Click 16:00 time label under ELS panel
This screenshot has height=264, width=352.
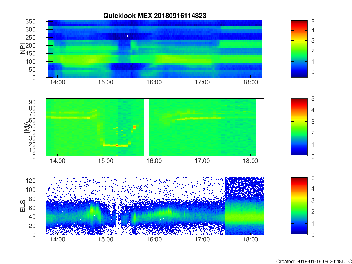(x=154, y=240)
